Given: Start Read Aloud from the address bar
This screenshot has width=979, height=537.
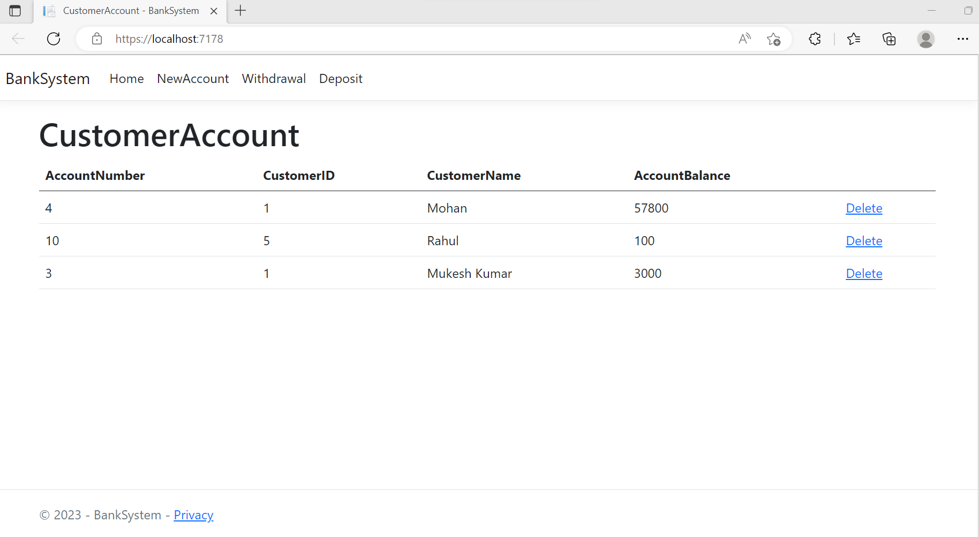Looking at the screenshot, I should 744,39.
